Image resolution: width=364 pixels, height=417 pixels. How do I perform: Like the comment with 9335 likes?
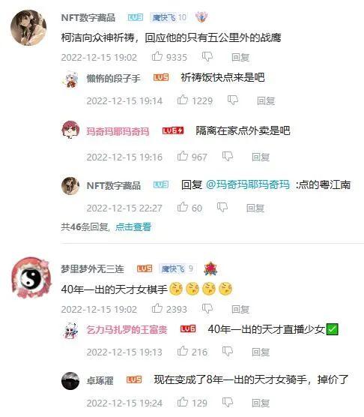pos(157,56)
